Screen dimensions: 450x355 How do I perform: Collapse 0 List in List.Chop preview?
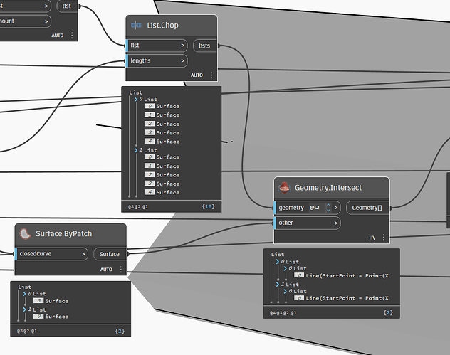pos(136,100)
